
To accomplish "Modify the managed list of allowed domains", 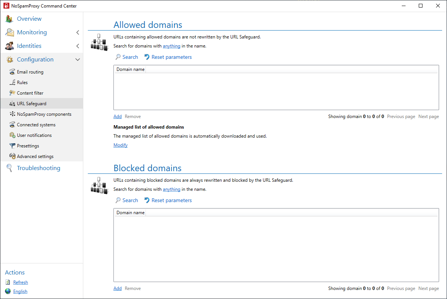I will [x=120, y=145].
